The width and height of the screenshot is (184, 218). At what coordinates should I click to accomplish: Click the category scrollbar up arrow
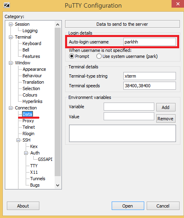[57, 25]
